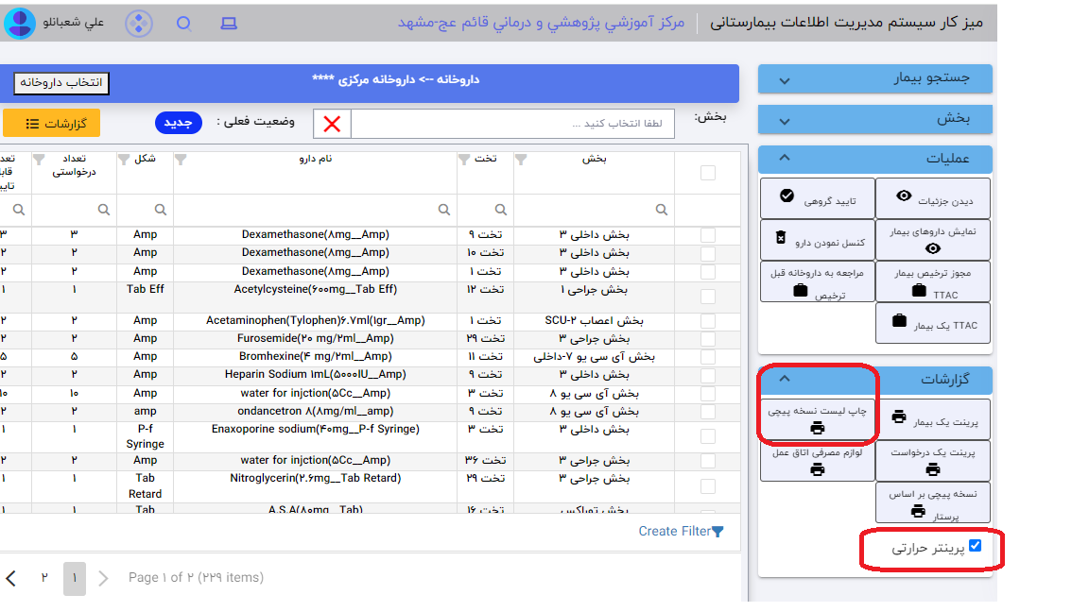Click the laptop icon in the header
This screenshot has width=1089, height=612.
tap(228, 23)
